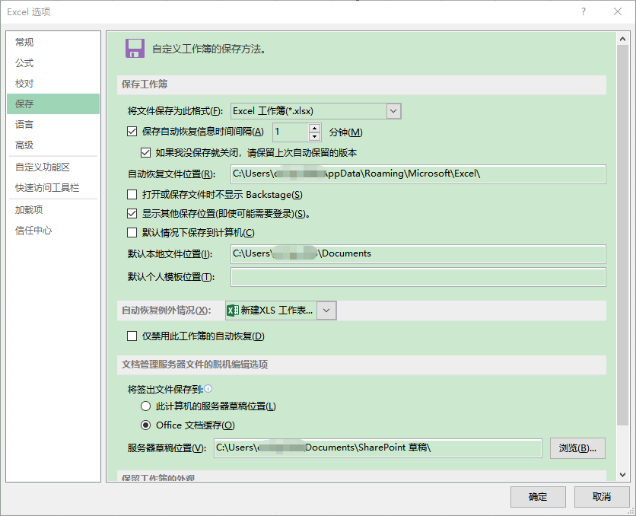Toggle 保存自动恢复信息时间间隔 checkbox
The width and height of the screenshot is (636, 516).
pyautogui.click(x=132, y=132)
